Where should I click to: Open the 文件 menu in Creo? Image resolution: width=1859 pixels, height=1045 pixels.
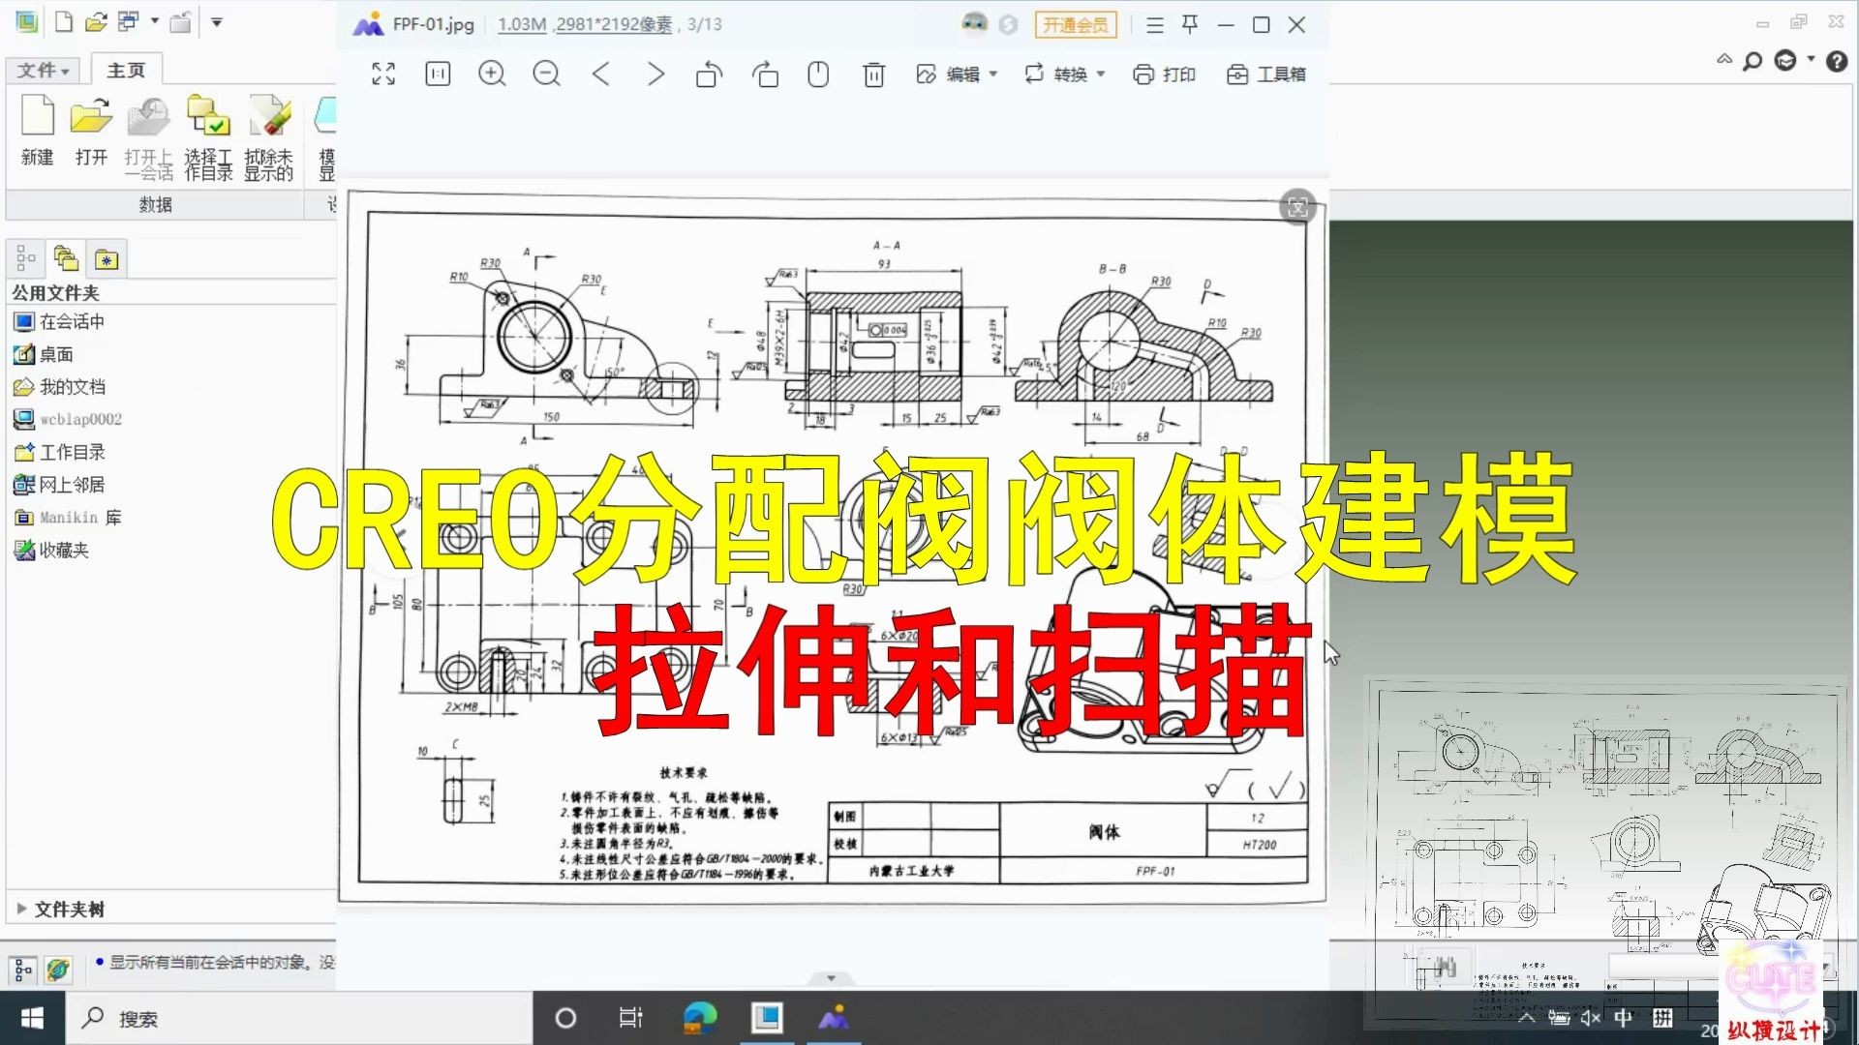pyautogui.click(x=42, y=69)
